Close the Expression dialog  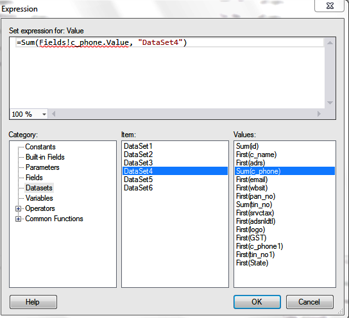[x=330, y=6]
